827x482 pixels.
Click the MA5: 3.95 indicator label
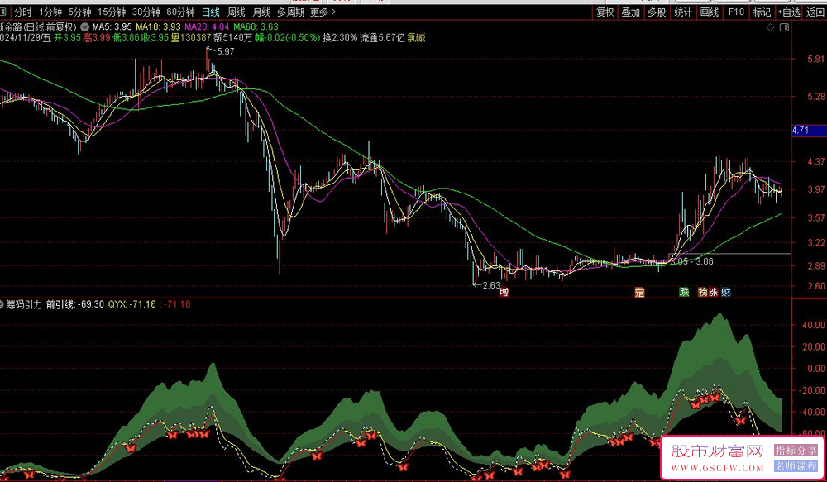(x=112, y=27)
